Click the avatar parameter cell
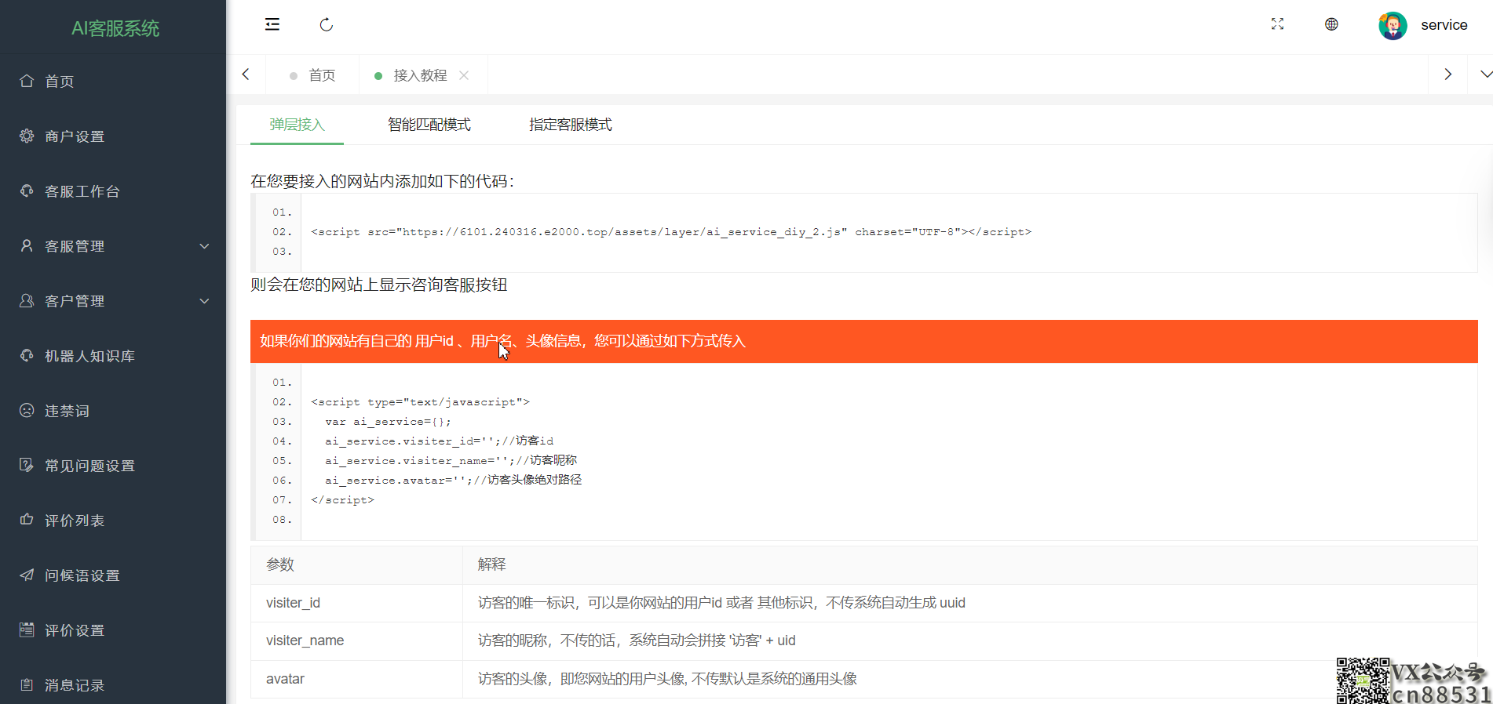 [x=356, y=679]
